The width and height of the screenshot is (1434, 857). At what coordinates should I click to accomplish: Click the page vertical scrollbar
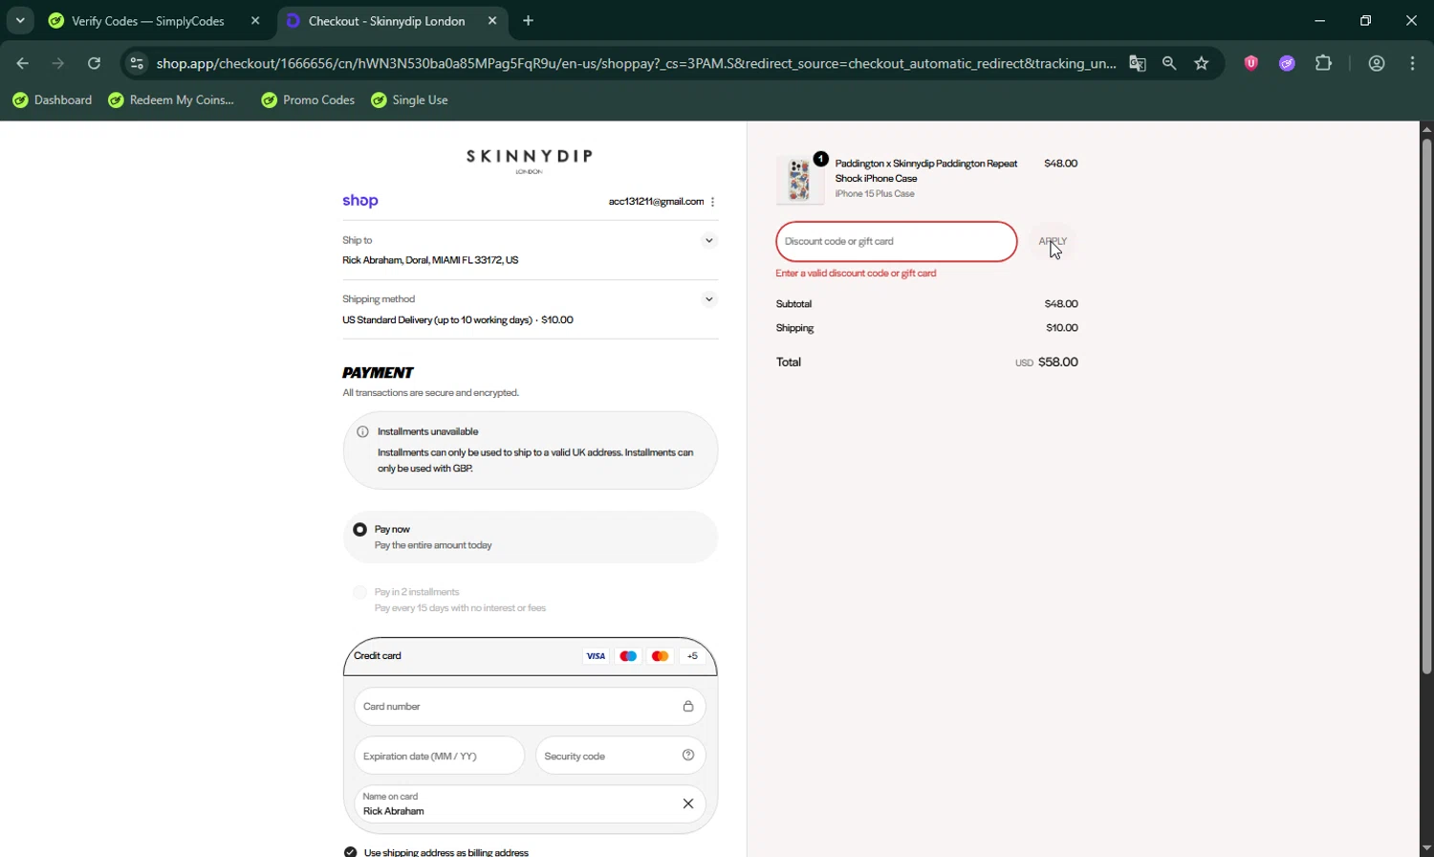(1426, 407)
